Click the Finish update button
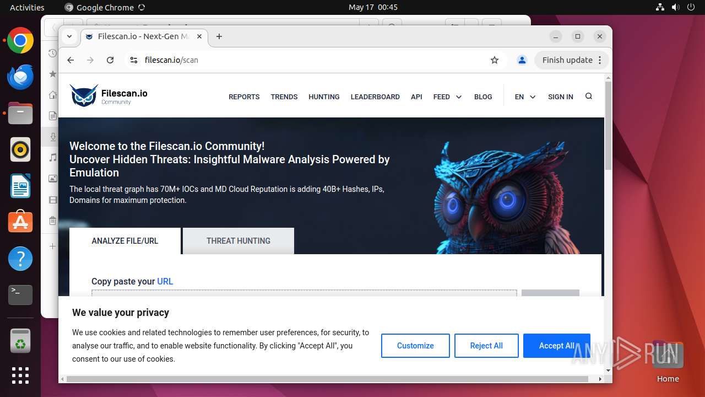The image size is (705, 397). coord(572,60)
